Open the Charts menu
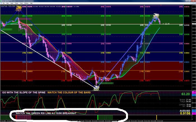The image size is (196, 122). pyautogui.click(x=16, y=3)
